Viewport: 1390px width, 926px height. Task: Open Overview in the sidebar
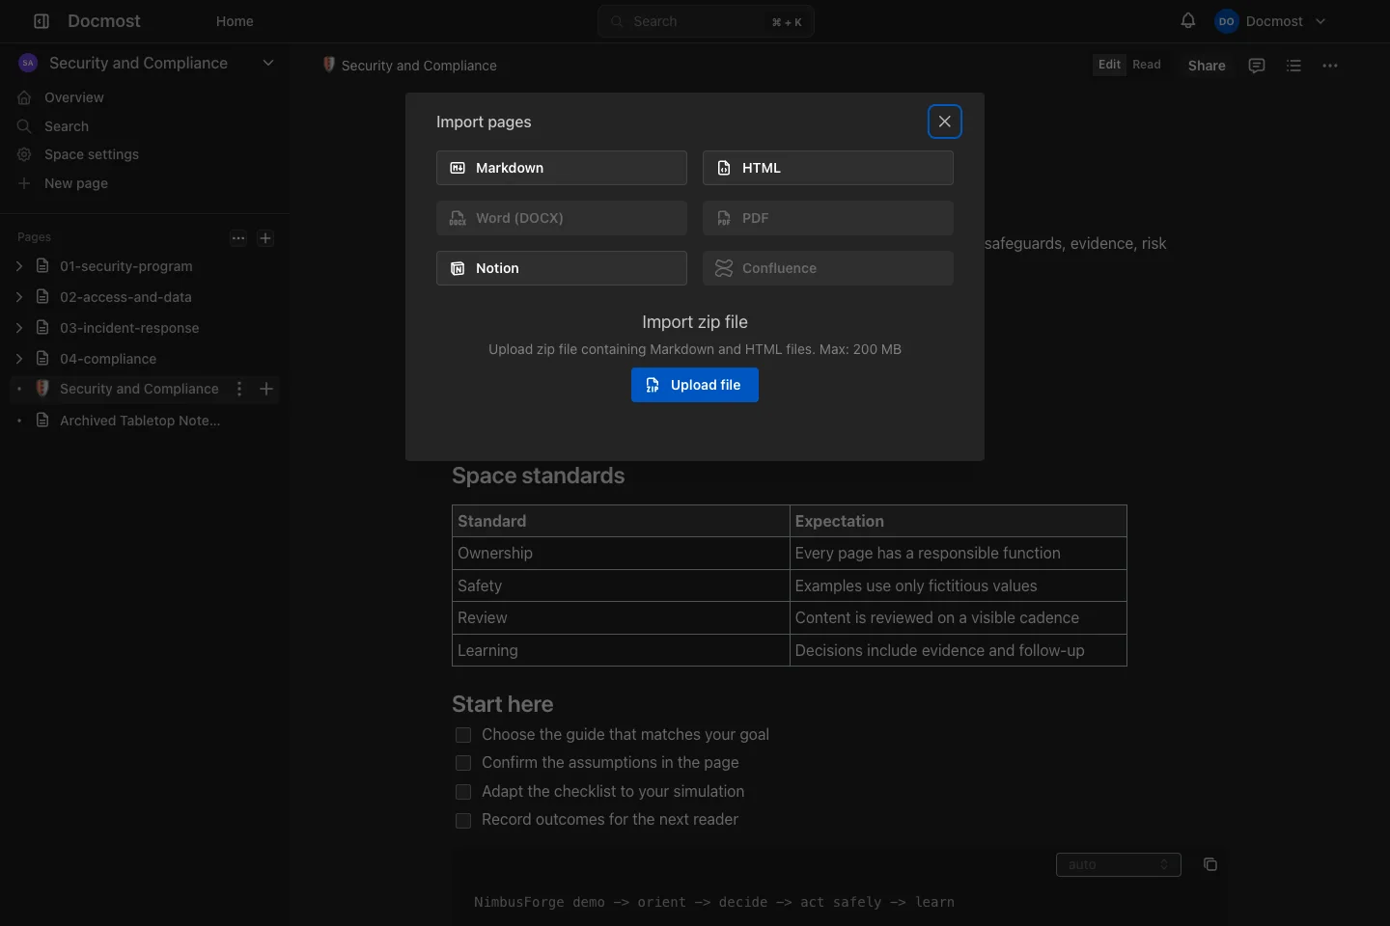[x=145, y=97]
